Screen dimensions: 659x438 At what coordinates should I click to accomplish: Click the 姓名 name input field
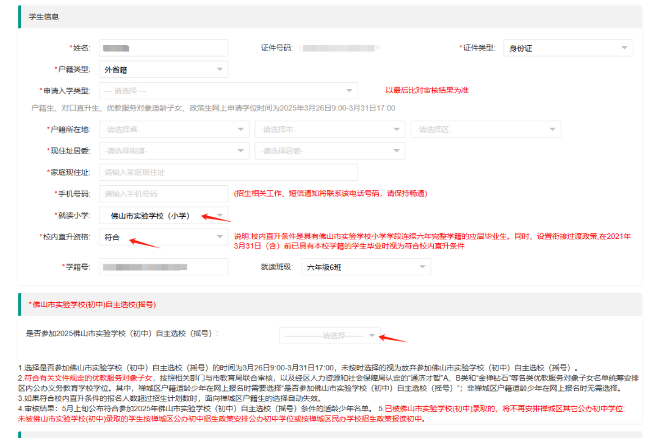click(x=164, y=48)
